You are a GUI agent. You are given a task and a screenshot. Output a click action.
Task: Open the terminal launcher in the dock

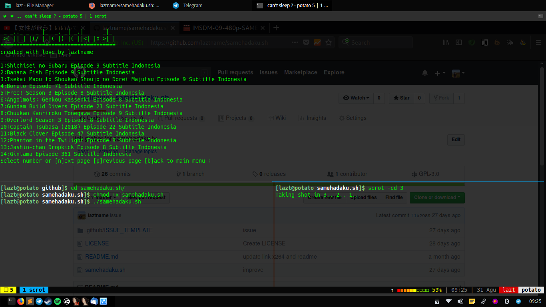click(x=12, y=301)
